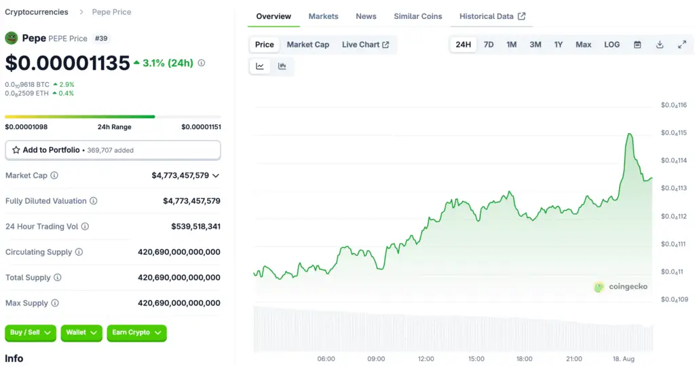The image size is (695, 366).
Task: Toggle LOG scale on chart
Action: pos(612,44)
